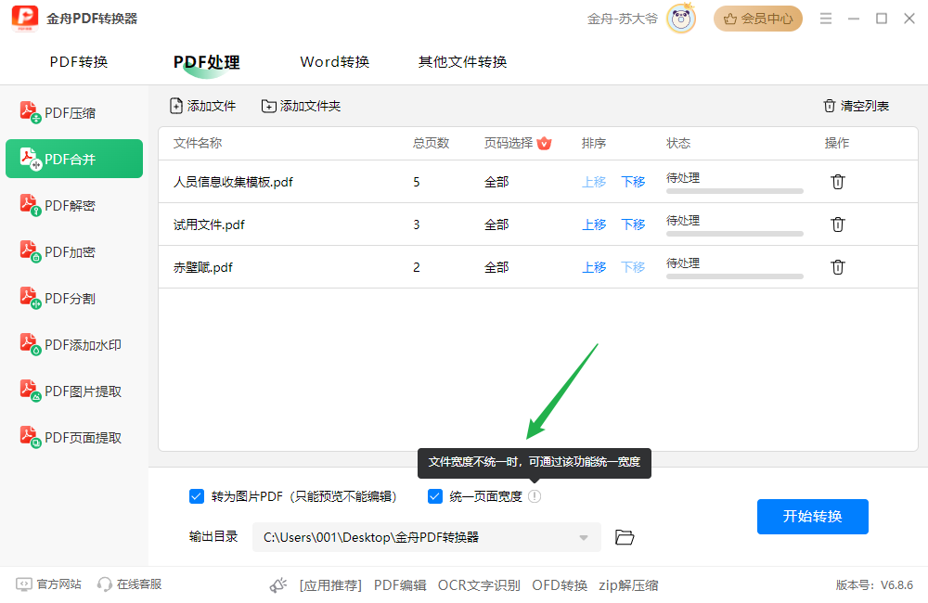Click the 总页数 column header
The image size is (928, 603).
[431, 143]
